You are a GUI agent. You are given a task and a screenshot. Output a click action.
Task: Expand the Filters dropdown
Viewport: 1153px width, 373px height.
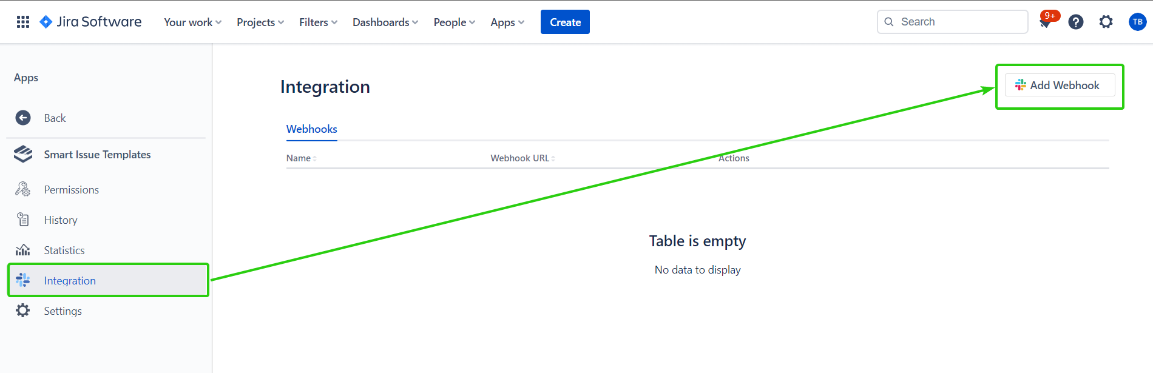318,22
